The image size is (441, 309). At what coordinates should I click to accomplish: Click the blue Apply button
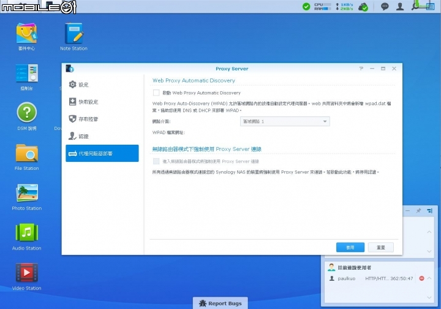[x=350, y=247]
